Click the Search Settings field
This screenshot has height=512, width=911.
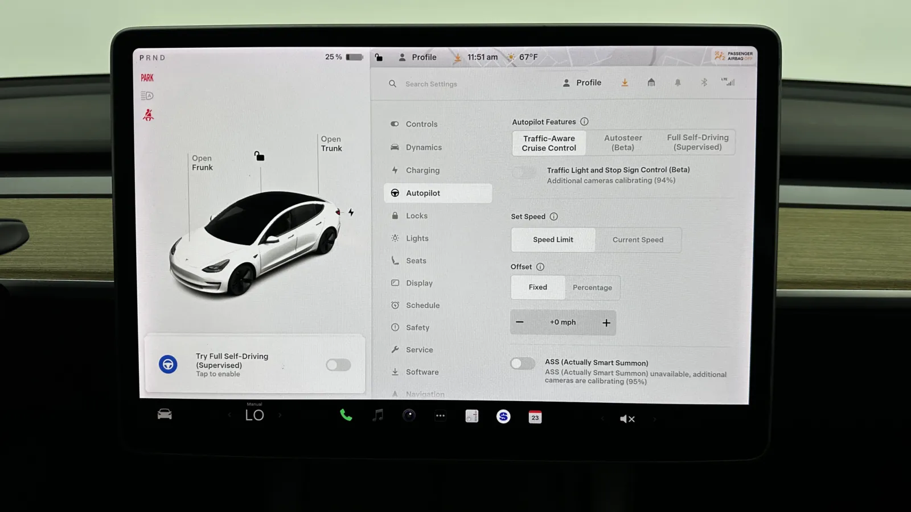point(431,84)
